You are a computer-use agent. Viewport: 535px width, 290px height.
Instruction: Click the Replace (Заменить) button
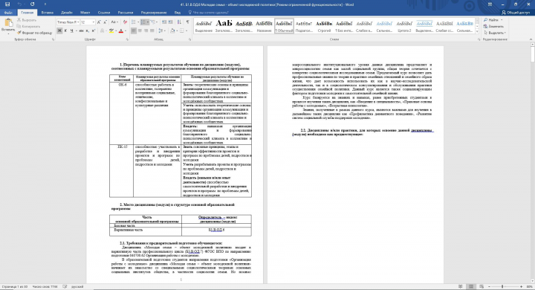point(493,26)
